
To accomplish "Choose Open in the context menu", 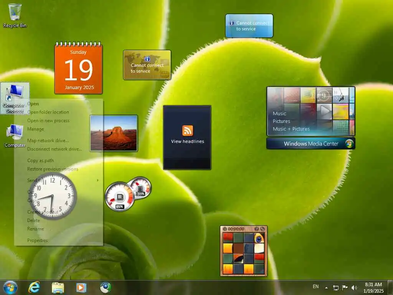I will [33, 104].
